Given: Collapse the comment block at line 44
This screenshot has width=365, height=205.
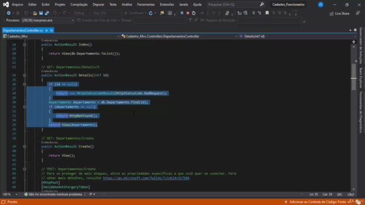Looking at the screenshot, I should click(x=25, y=169).
